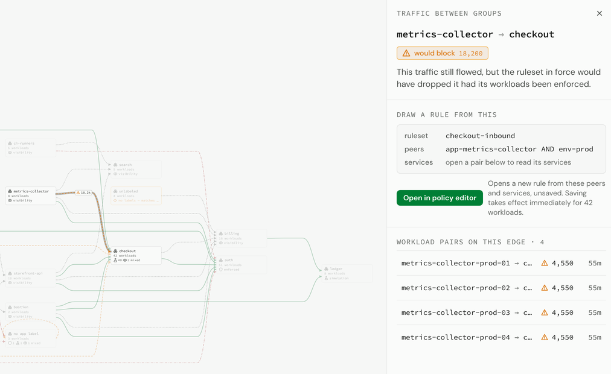Click eye icon on ci-runners node
Screen dimensions: 611x374
[x=10, y=153]
